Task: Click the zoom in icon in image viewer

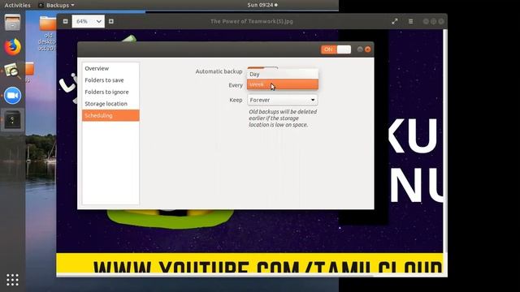Action: click(111, 21)
